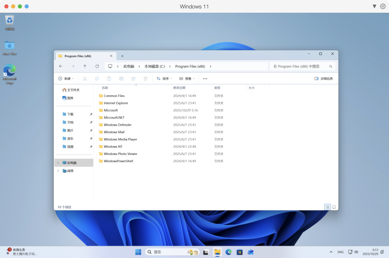Image resolution: width=389 pixels, height=258 pixels.
Task: Click the Delete trash icon in toolbar
Action: (x=146, y=78)
